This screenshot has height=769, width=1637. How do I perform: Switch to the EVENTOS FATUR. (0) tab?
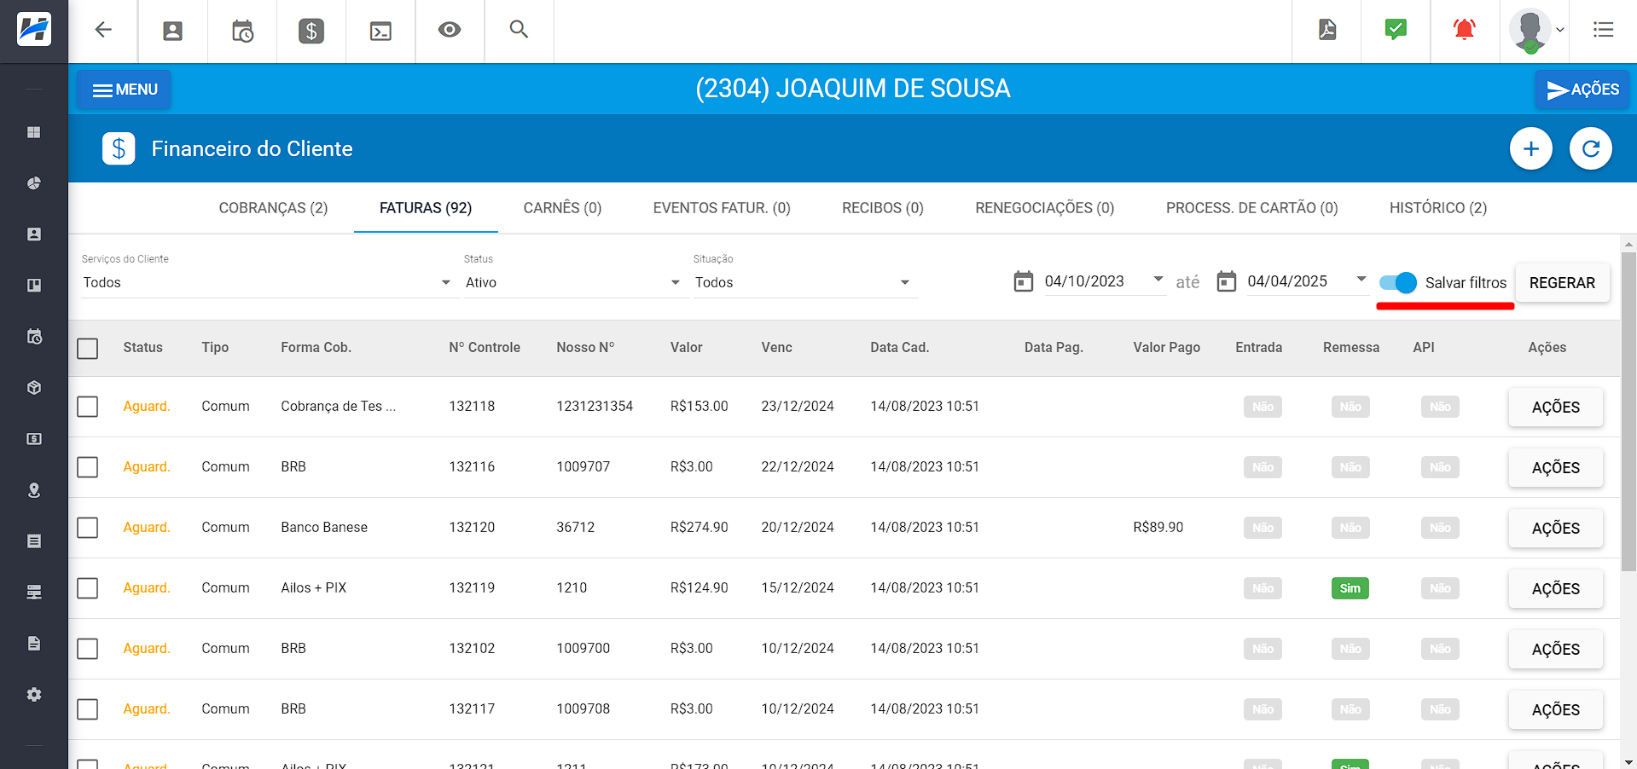click(722, 208)
